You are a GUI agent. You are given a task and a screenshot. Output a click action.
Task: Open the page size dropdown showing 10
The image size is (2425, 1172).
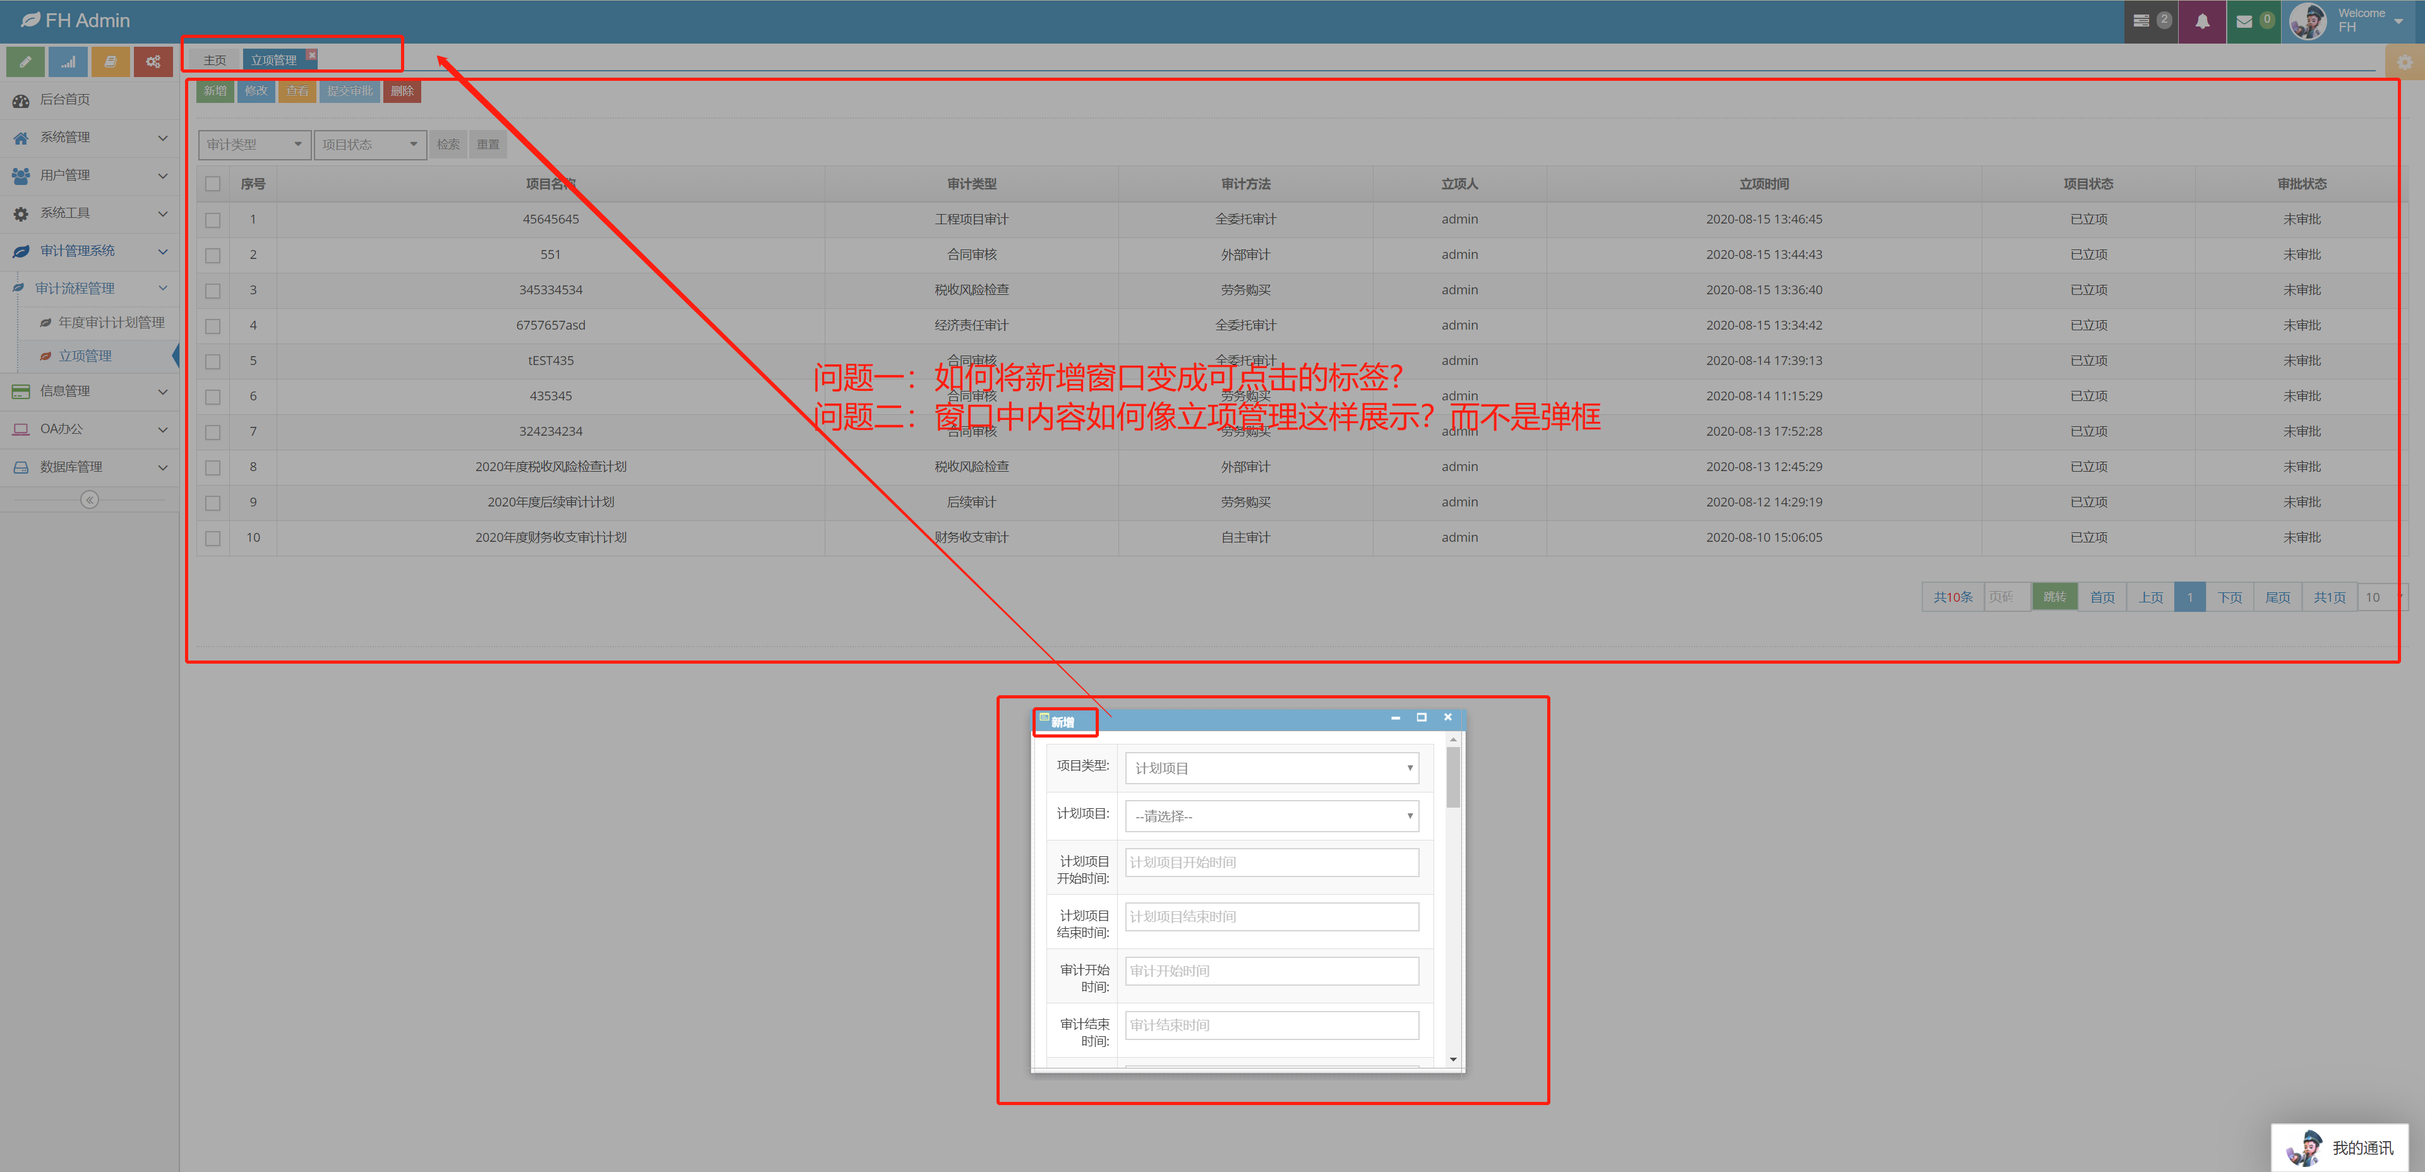2381,597
